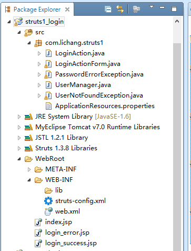This screenshot has width=191, height=251.
Task: Expand JRE System Library node
Action: [x=19, y=117]
